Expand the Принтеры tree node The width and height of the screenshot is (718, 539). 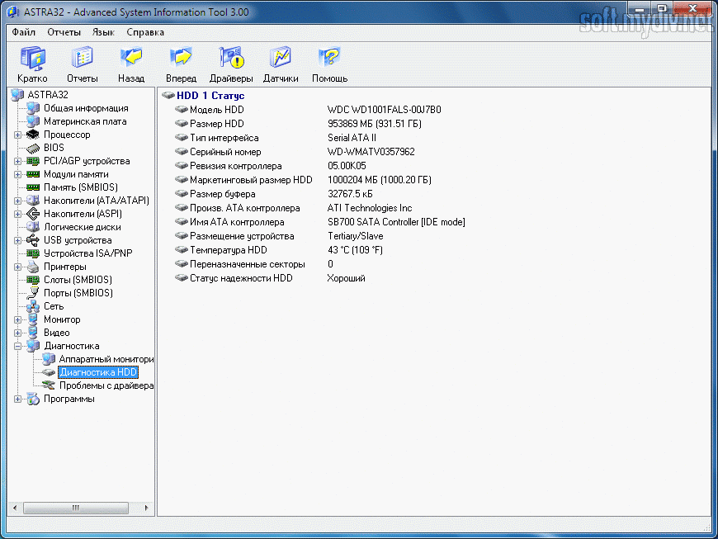point(17,267)
